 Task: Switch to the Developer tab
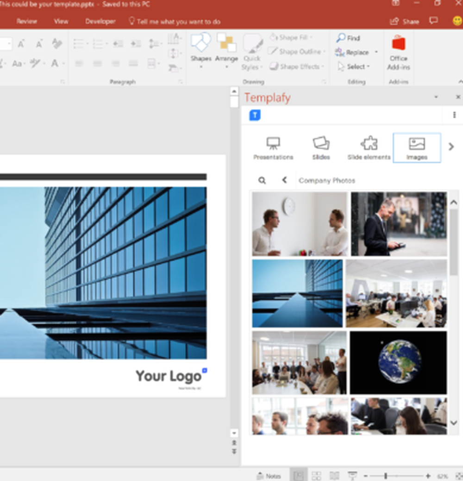click(x=100, y=21)
